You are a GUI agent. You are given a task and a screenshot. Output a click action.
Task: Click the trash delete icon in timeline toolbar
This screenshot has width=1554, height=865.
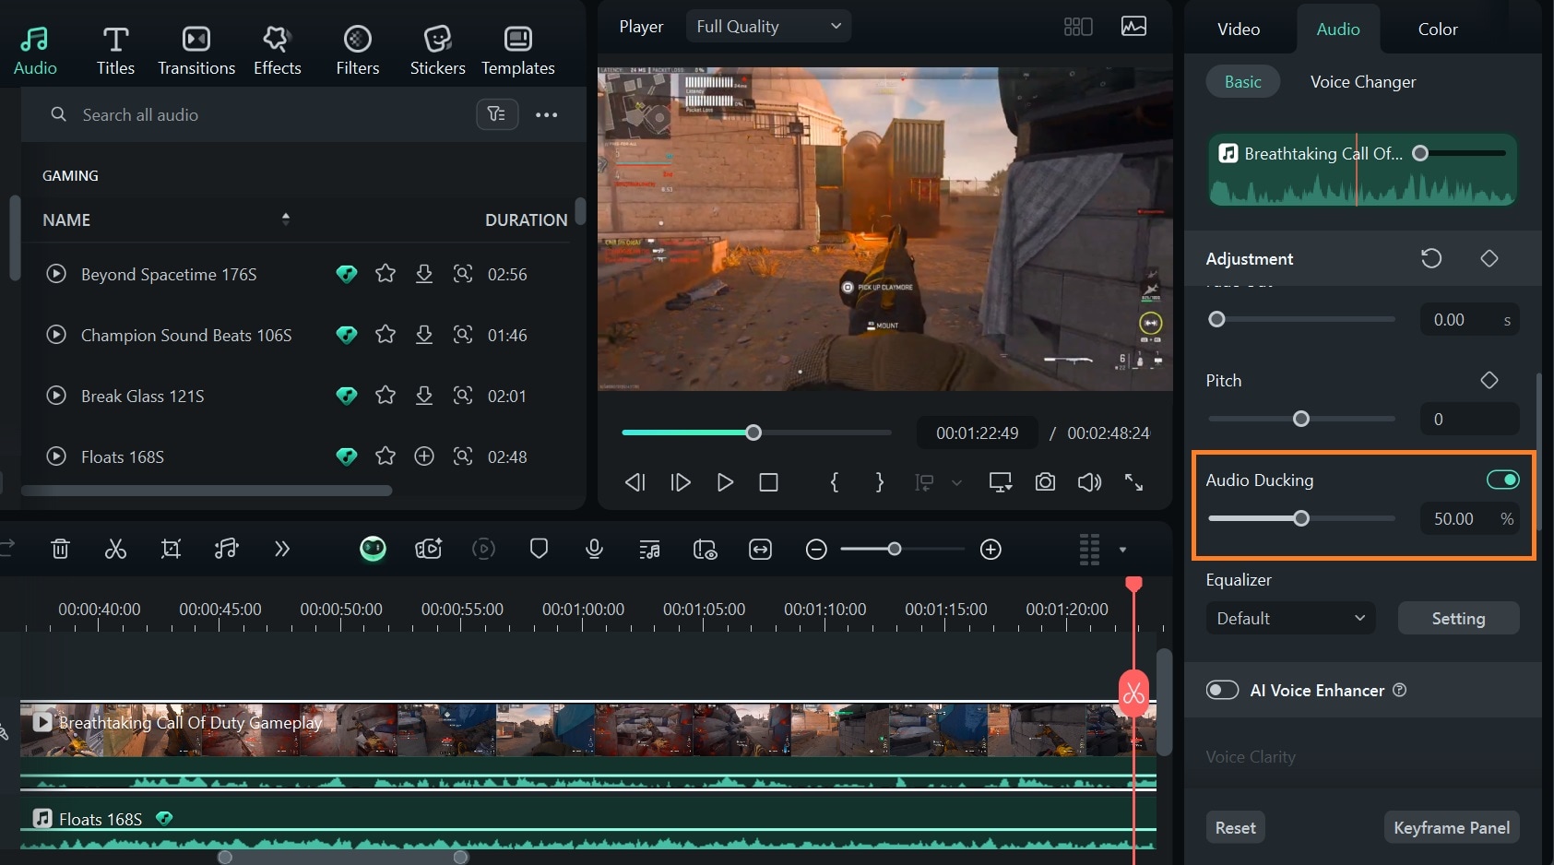coord(60,550)
